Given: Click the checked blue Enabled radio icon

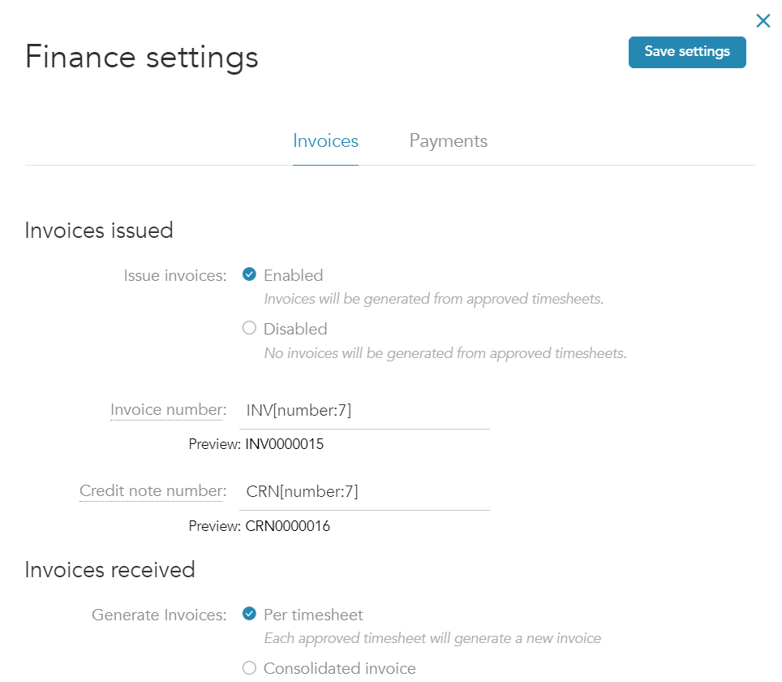Looking at the screenshot, I should tap(249, 275).
